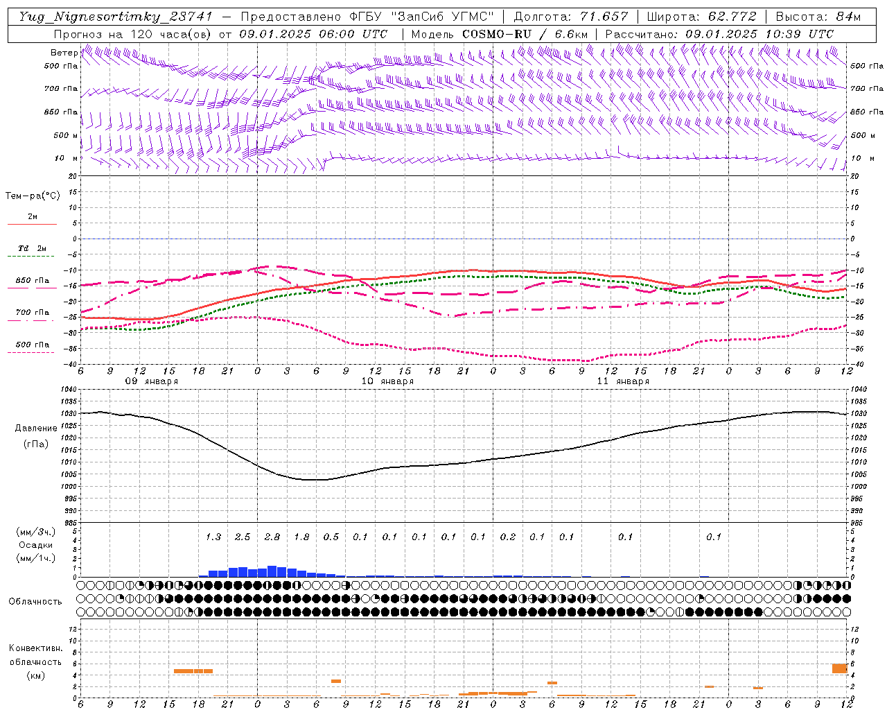This screenshot has height=710, width=887.
Task: Click the (мм/3ч.) precipitation unit label
Action: (x=35, y=532)
